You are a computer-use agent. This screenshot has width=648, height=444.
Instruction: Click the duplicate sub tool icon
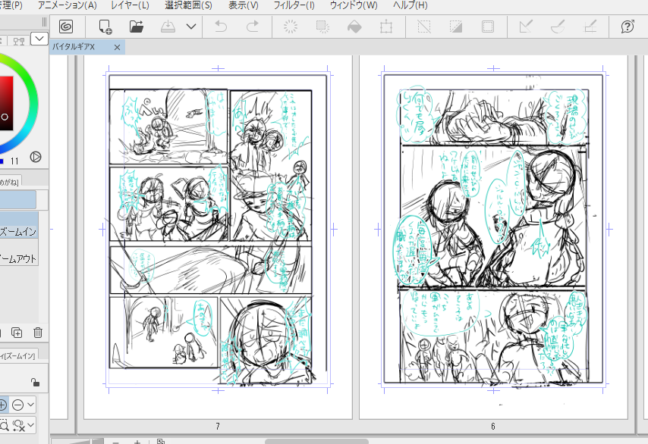[17, 333]
